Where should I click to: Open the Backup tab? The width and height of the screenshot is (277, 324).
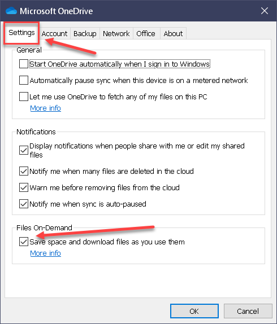[85, 33]
